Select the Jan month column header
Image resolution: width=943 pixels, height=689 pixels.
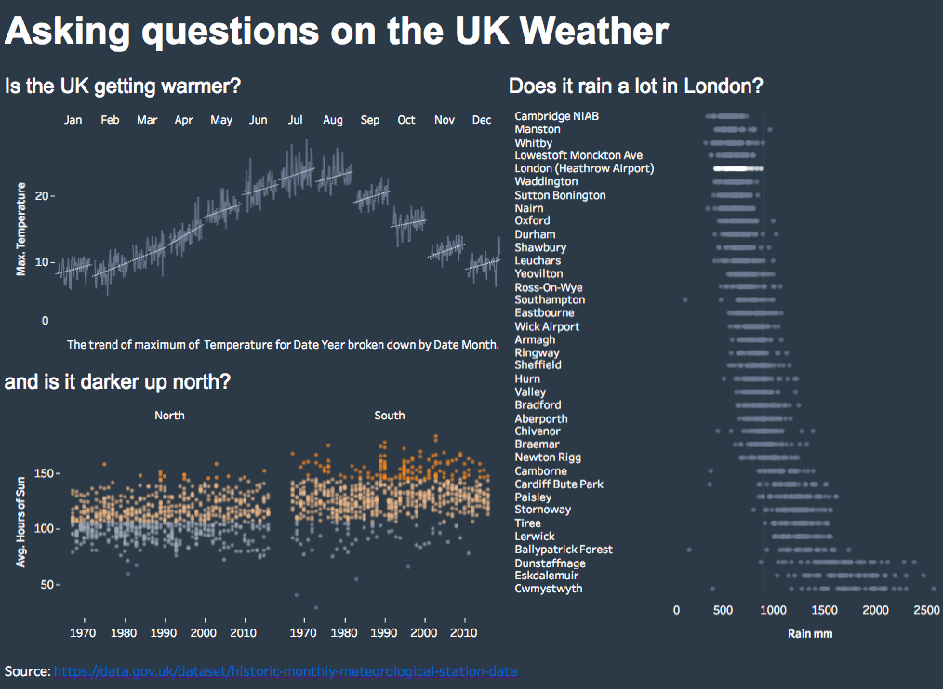[73, 120]
